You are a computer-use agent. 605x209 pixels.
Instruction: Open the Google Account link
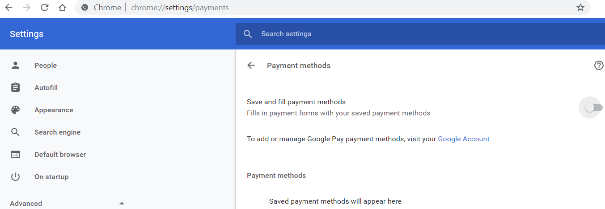[x=464, y=139]
